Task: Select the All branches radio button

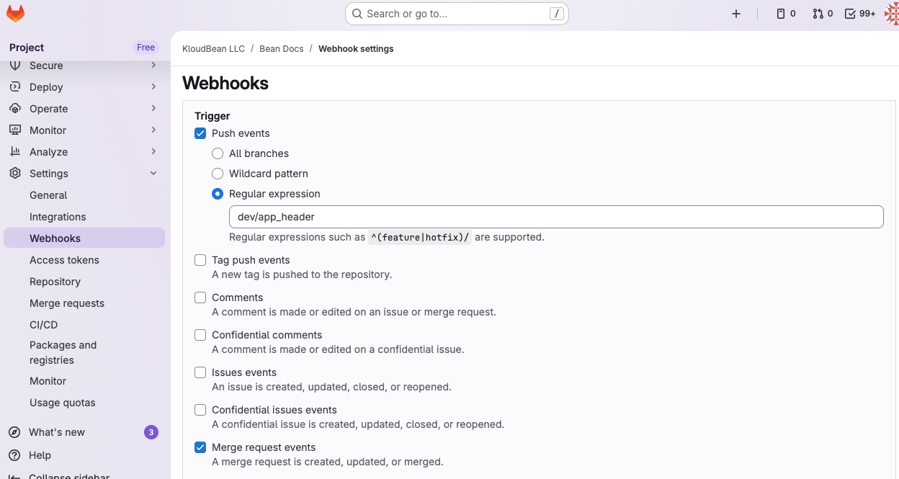Action: pos(218,153)
